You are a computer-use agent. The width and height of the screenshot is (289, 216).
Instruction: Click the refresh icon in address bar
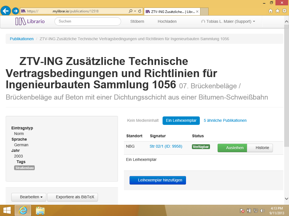(139, 11)
